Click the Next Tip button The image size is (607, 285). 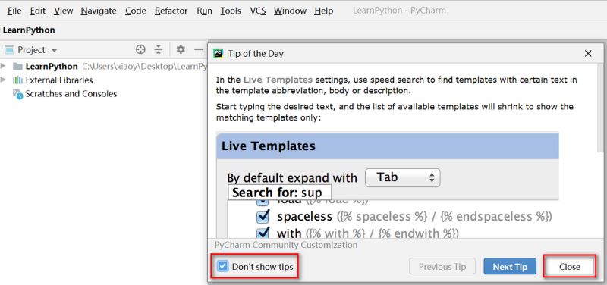[510, 267]
